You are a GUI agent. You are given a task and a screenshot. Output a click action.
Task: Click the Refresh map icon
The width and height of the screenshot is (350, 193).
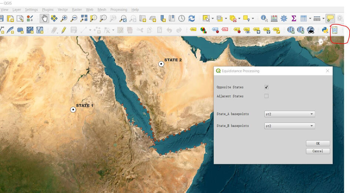[x=191, y=18]
